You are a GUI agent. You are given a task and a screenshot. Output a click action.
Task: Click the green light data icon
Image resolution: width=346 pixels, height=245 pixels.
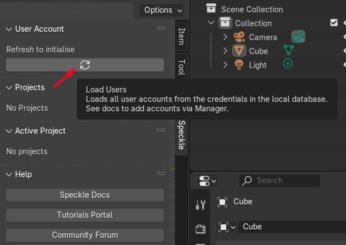tap(287, 64)
